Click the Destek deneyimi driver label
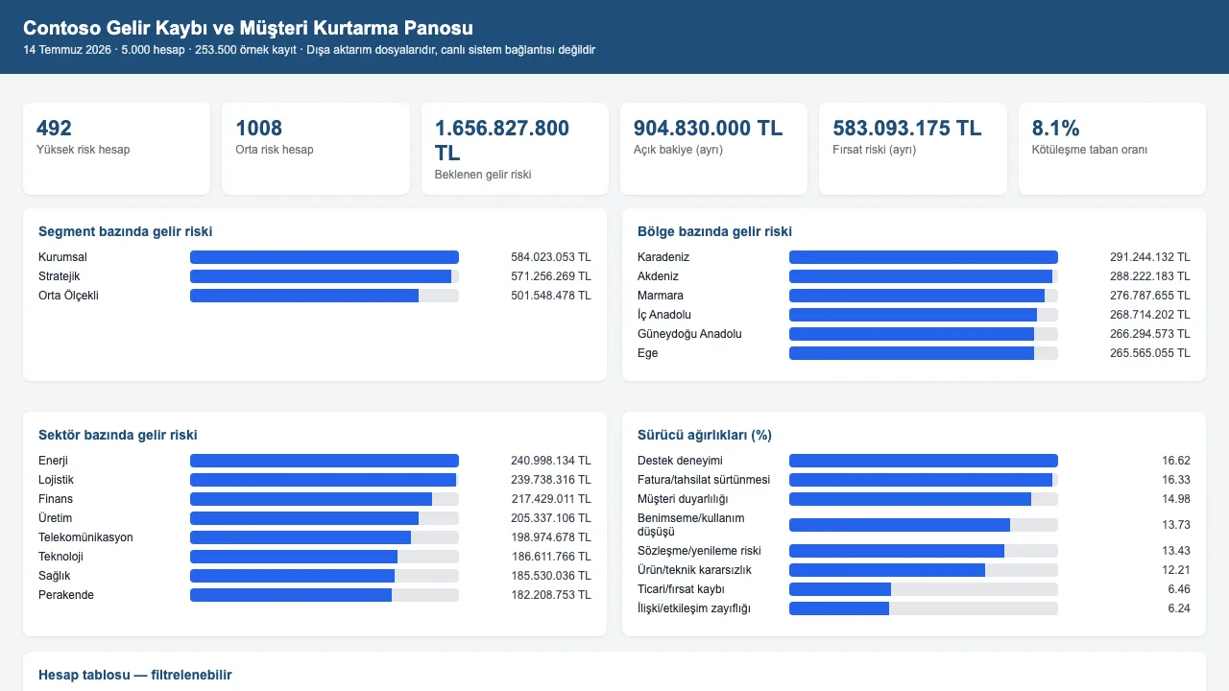The width and height of the screenshot is (1229, 691). [x=680, y=461]
